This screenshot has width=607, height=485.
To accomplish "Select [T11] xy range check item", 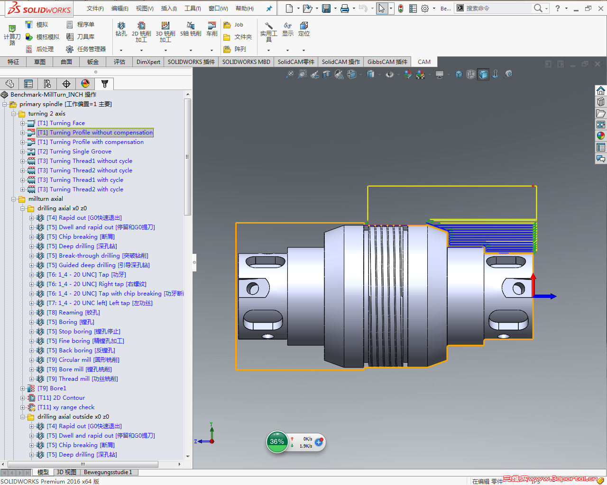I will point(66,407).
